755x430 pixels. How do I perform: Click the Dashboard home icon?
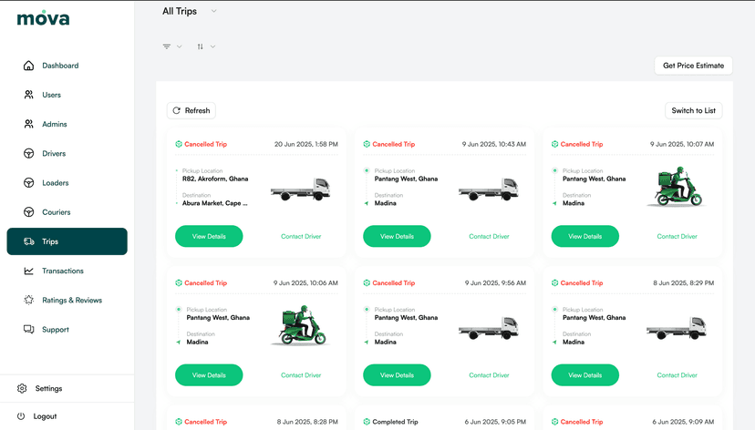click(29, 66)
